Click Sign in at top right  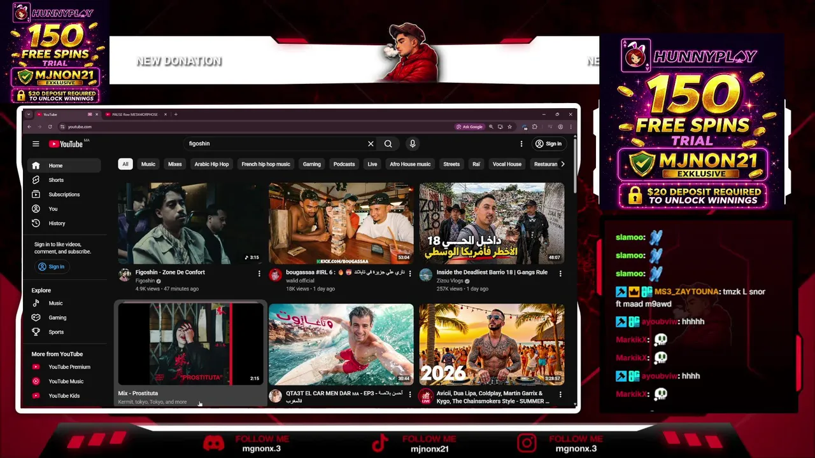[549, 144]
